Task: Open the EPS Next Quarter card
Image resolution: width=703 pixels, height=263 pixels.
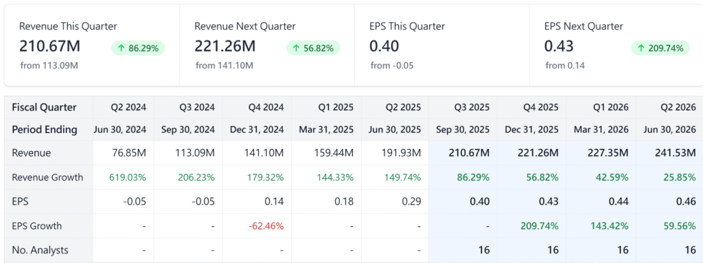Action: click(616, 45)
